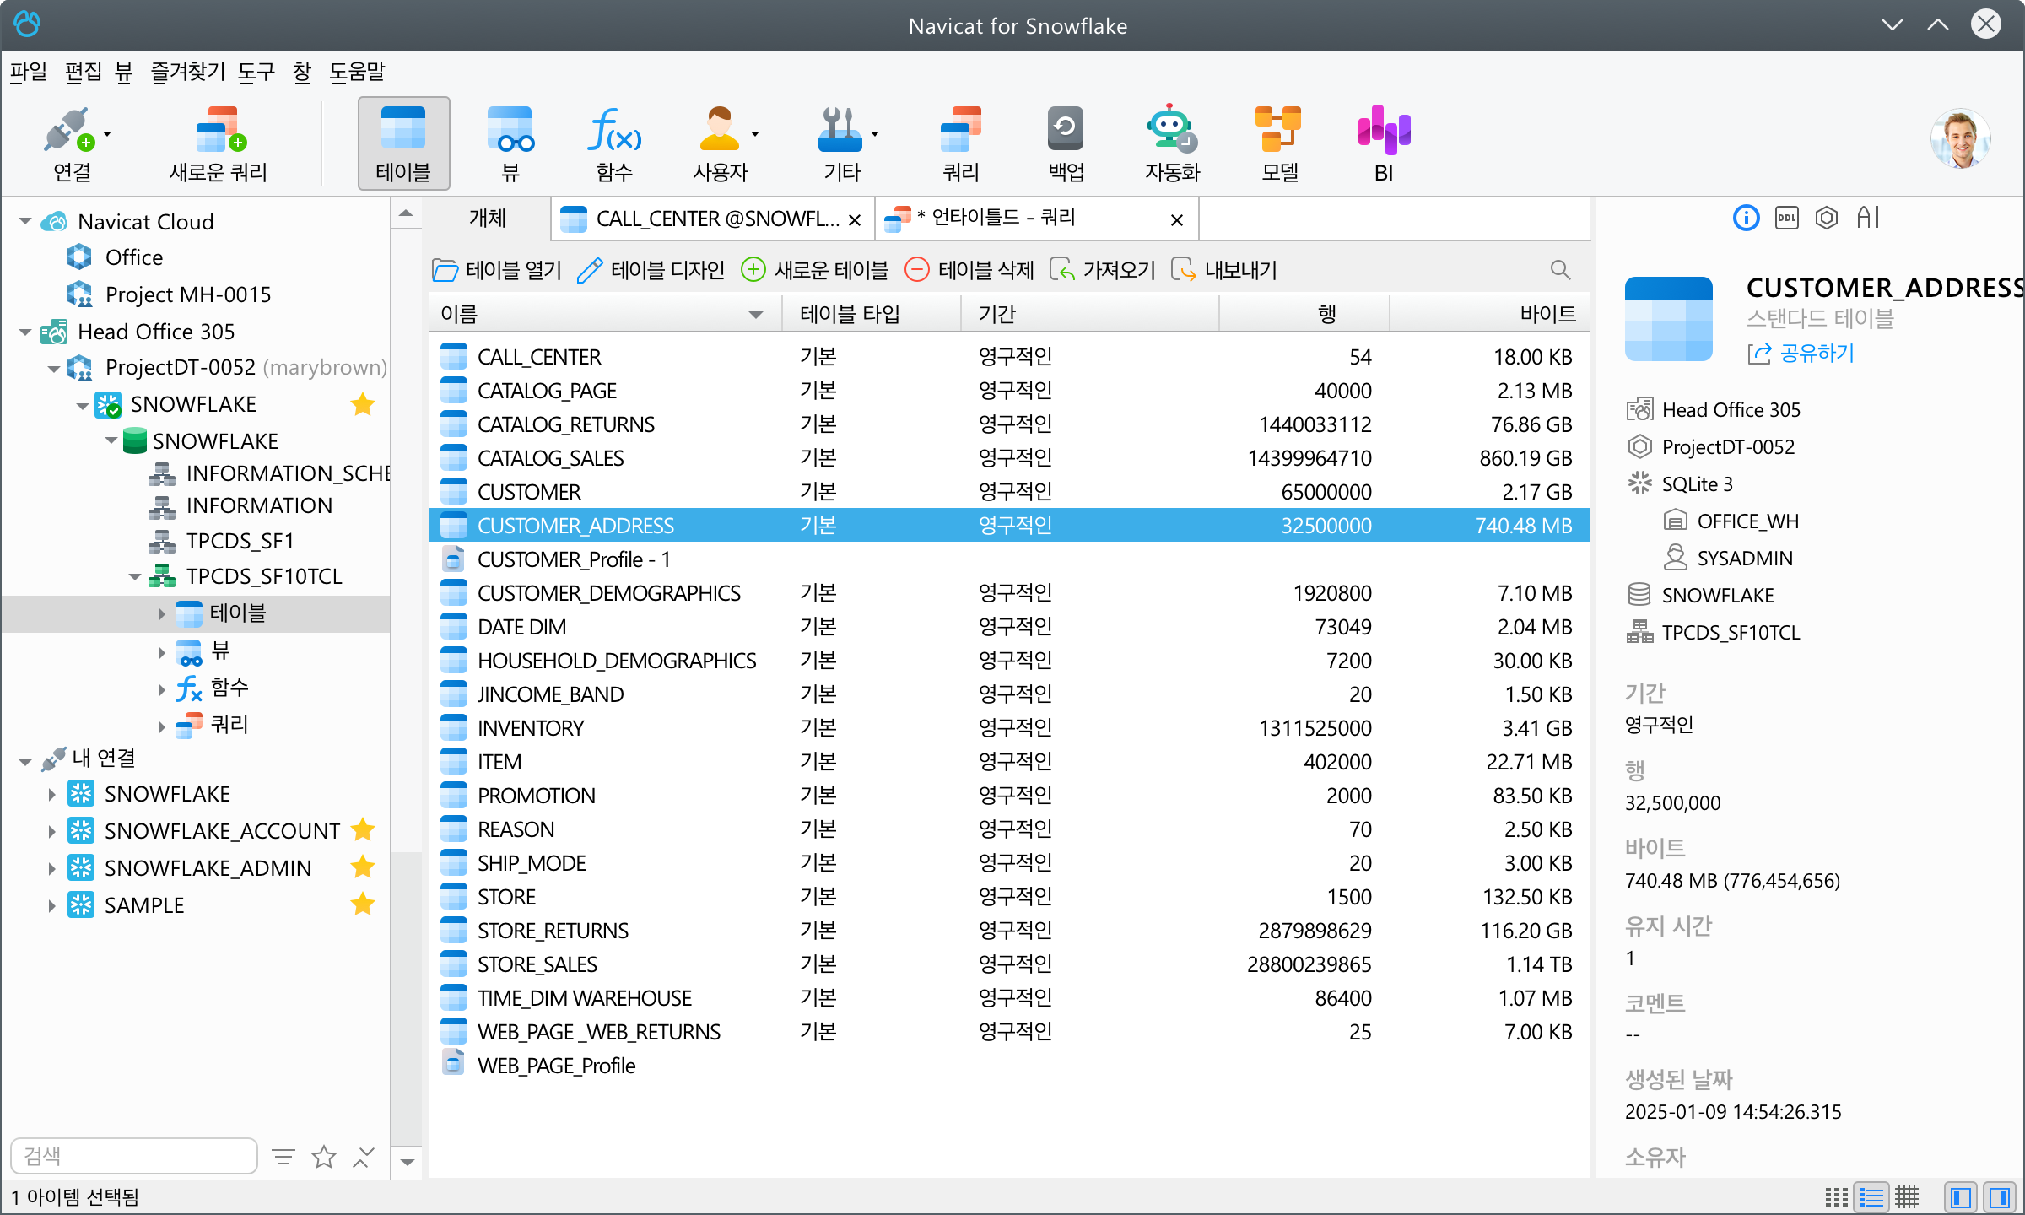Open the AI panel icon
This screenshot has width=2025, height=1215.
[x=1867, y=219]
